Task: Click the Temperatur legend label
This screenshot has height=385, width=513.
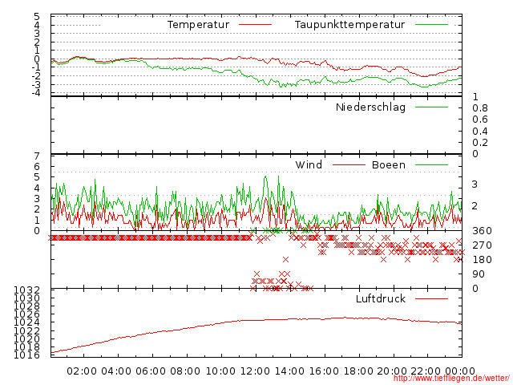Action: pos(198,25)
